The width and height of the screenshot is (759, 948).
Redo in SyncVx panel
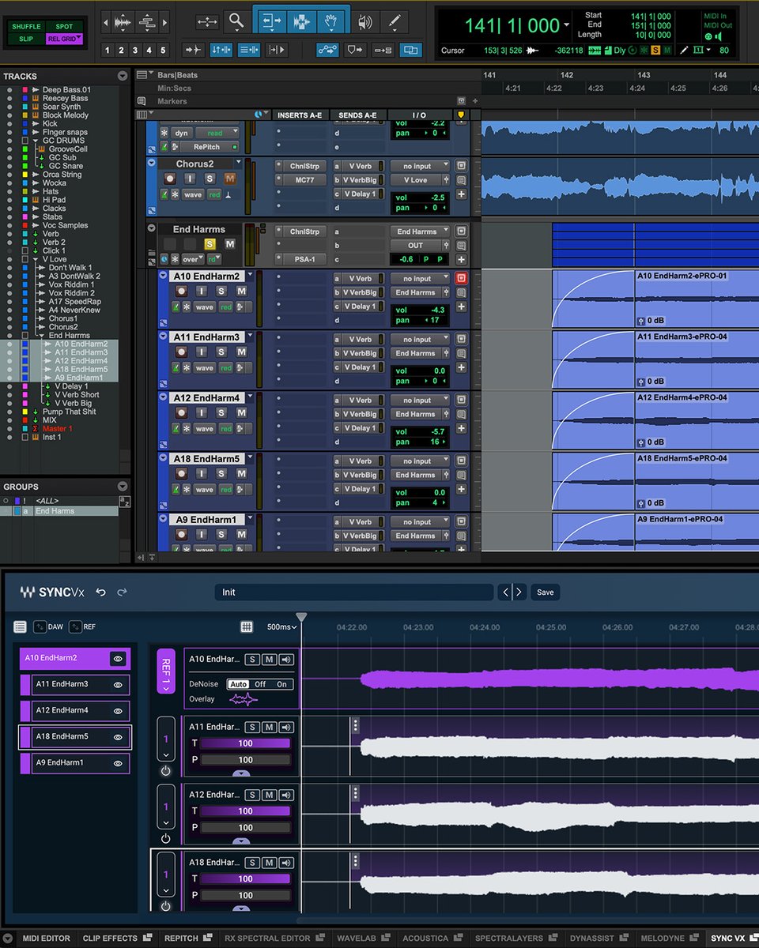[x=122, y=592]
